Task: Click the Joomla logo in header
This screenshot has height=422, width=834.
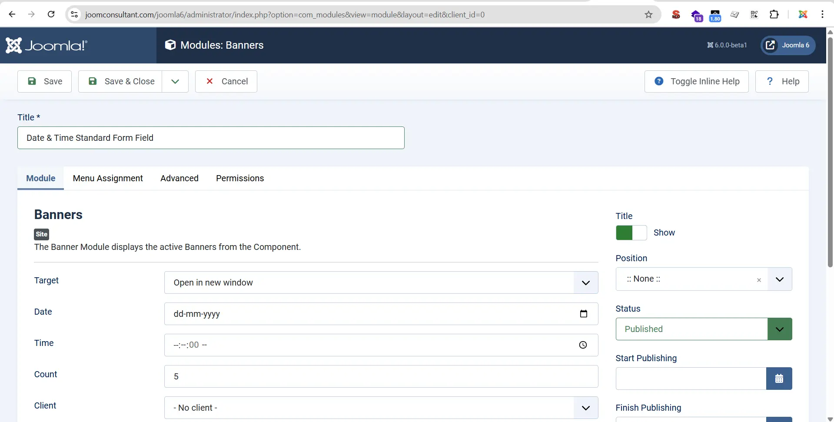Action: coord(47,45)
